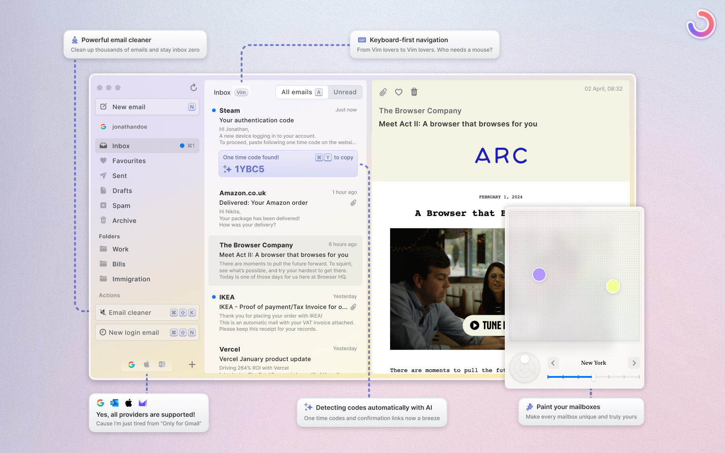Open the Steam authentication code email
The image size is (725, 453).
point(285,126)
